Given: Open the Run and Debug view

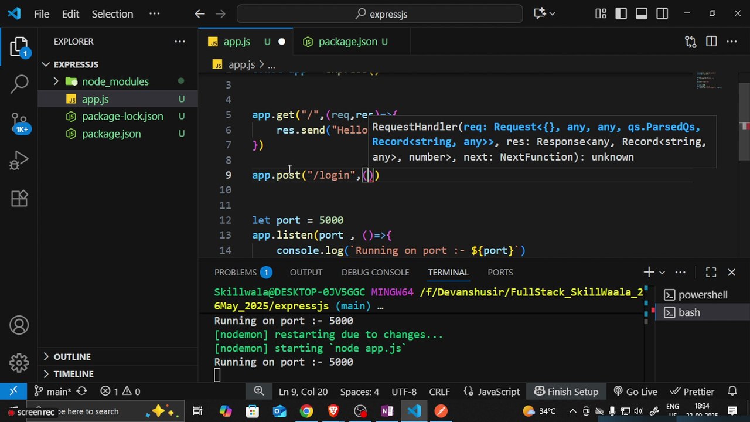Looking at the screenshot, I should tap(19, 160).
